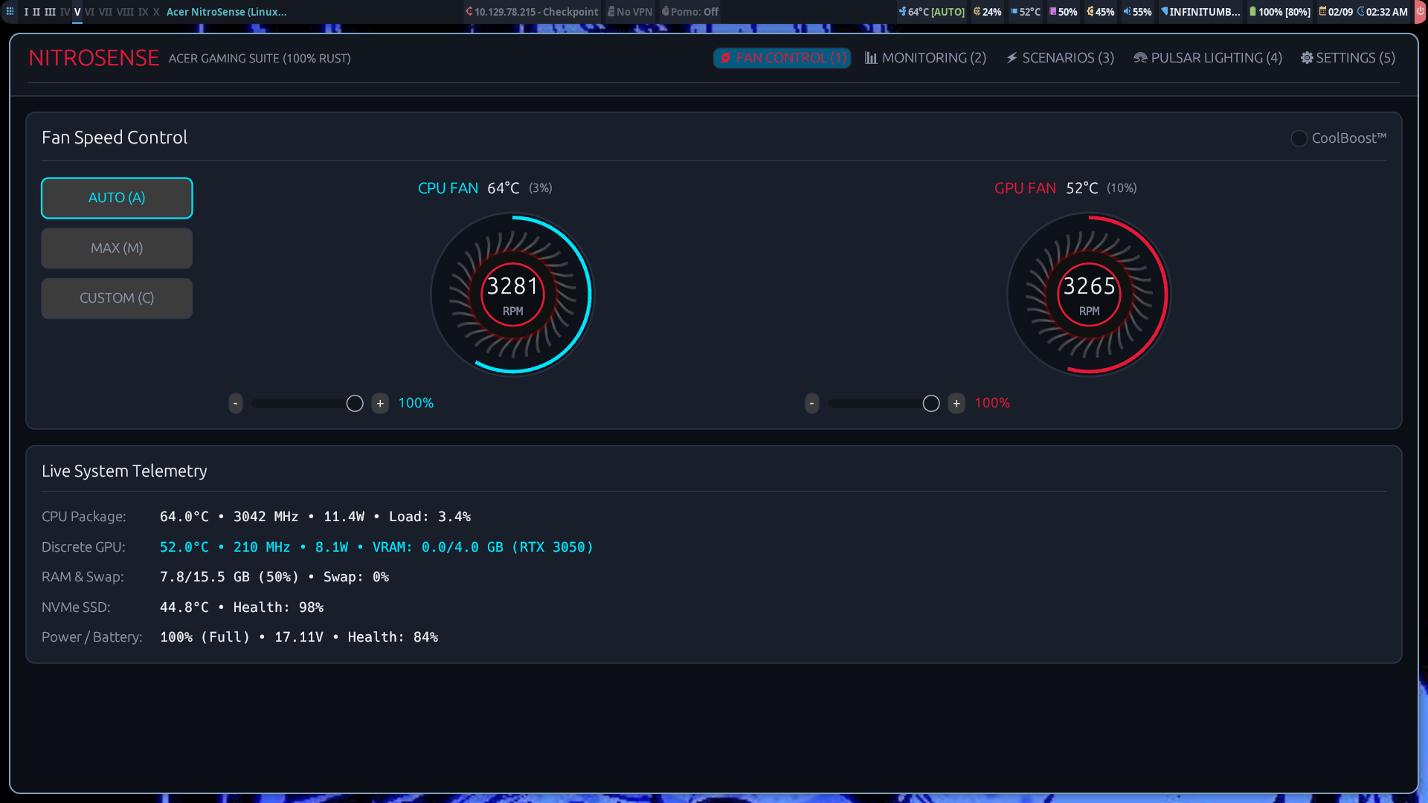The width and height of the screenshot is (1428, 803).
Task: Select AUTO (A) fan mode
Action: point(117,198)
